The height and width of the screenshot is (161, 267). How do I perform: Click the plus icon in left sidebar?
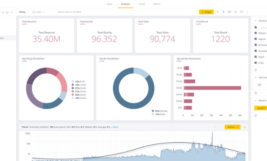coord(11,12)
